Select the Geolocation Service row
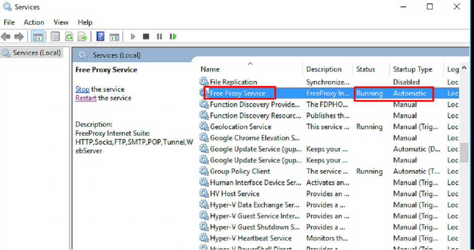This screenshot has width=474, height=250. pyautogui.click(x=240, y=127)
